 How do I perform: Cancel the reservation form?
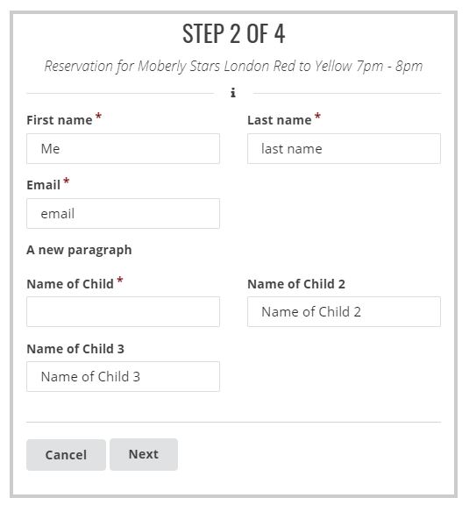[66, 455]
